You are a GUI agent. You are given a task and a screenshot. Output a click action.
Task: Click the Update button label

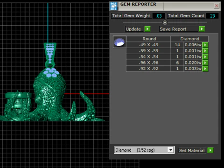(134, 29)
